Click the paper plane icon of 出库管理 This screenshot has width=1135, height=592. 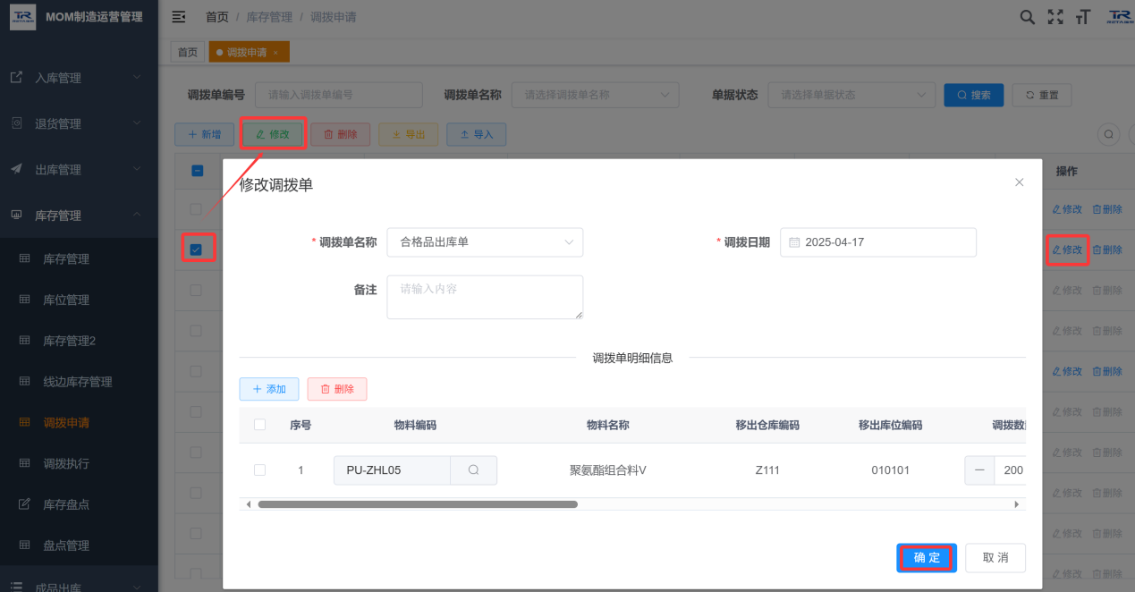point(16,169)
